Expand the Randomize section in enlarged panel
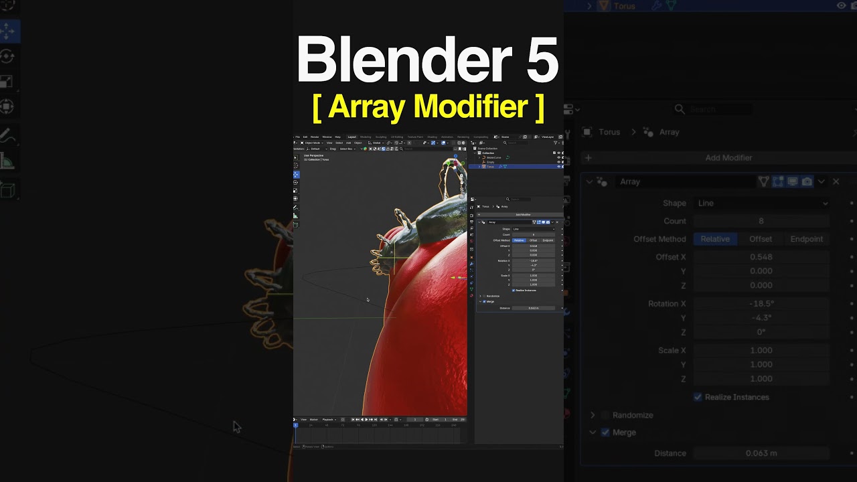Image resolution: width=857 pixels, height=482 pixels. 593,415
